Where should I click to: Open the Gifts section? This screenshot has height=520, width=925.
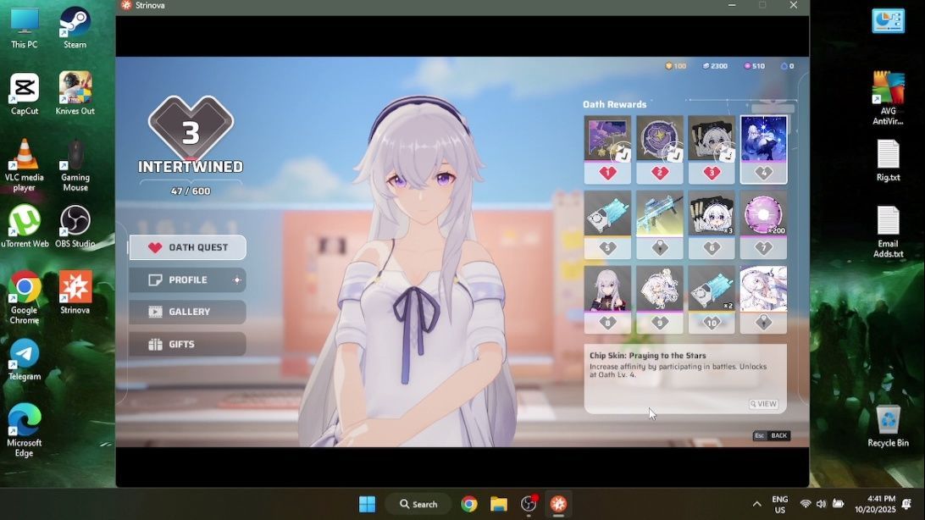pos(187,344)
